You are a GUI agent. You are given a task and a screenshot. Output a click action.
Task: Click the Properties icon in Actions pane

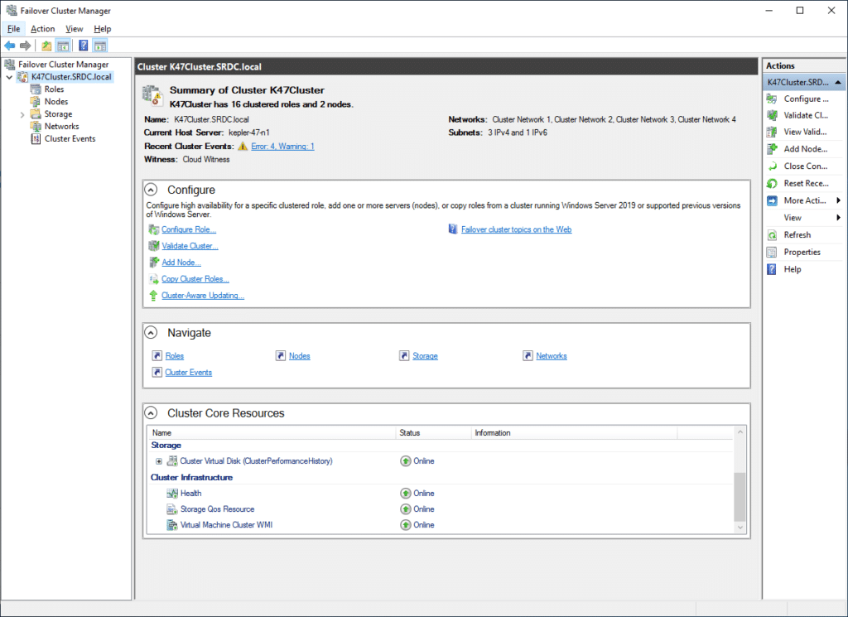pyautogui.click(x=773, y=252)
